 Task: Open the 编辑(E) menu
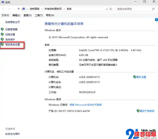16,15
